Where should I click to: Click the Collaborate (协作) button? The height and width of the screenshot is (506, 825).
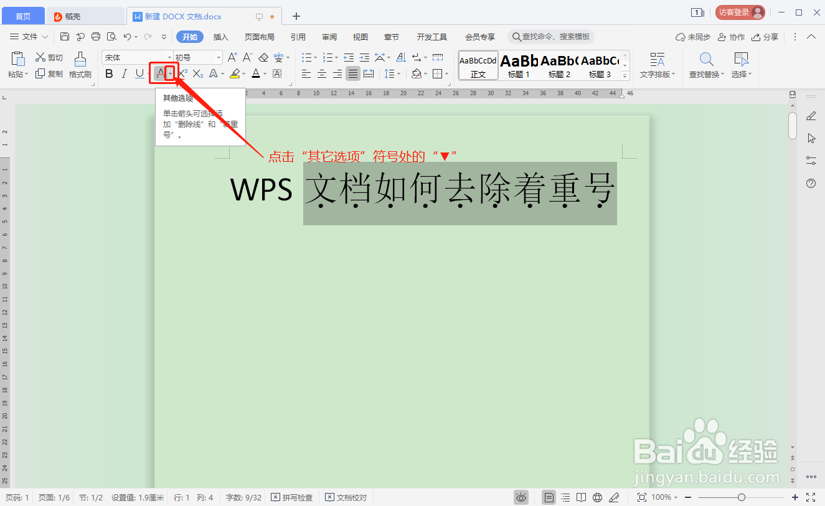point(732,37)
